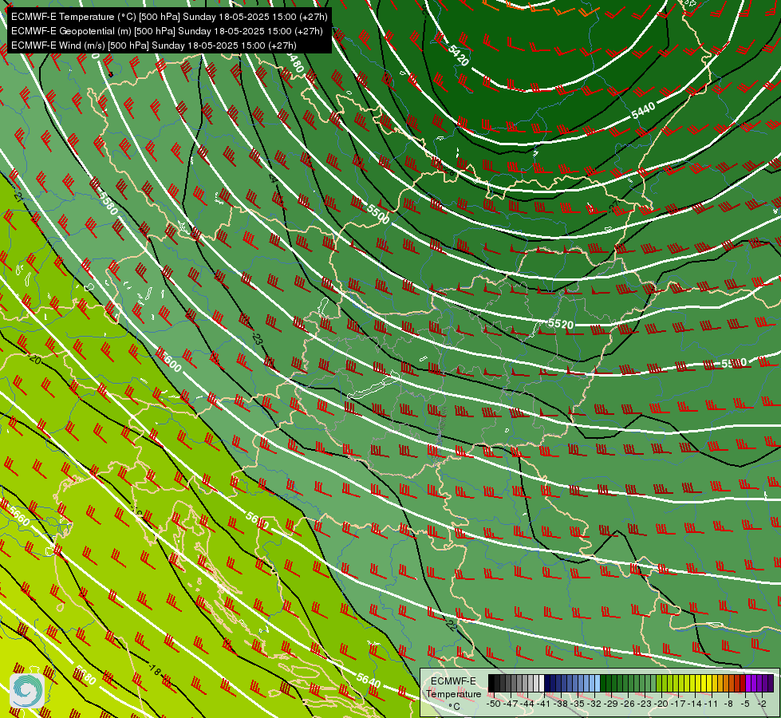The image size is (781, 718).
Task: Click the -32 value in the legend
Action: pyautogui.click(x=594, y=704)
